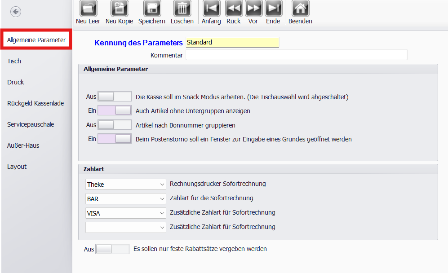Advance one record with Vor
The height and width of the screenshot is (273, 448).
(253, 8)
